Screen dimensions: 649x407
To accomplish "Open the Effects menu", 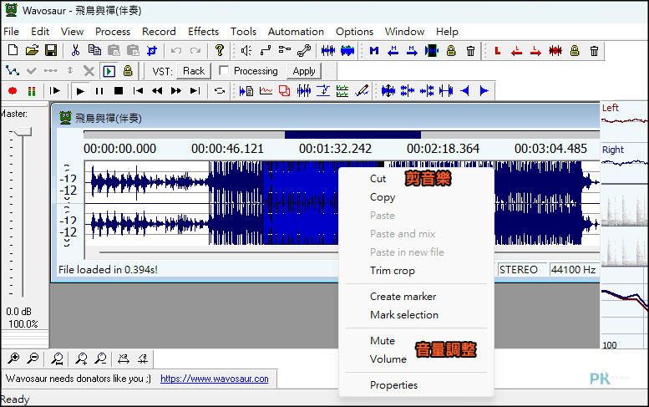I will [203, 32].
